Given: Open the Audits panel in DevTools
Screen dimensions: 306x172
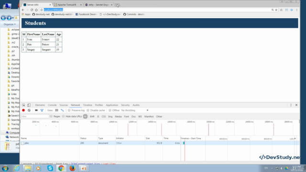Looking at the screenshot, I should click(x=136, y=105).
